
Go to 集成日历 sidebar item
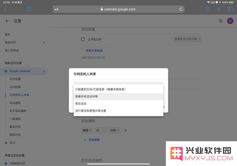click(x=15, y=127)
